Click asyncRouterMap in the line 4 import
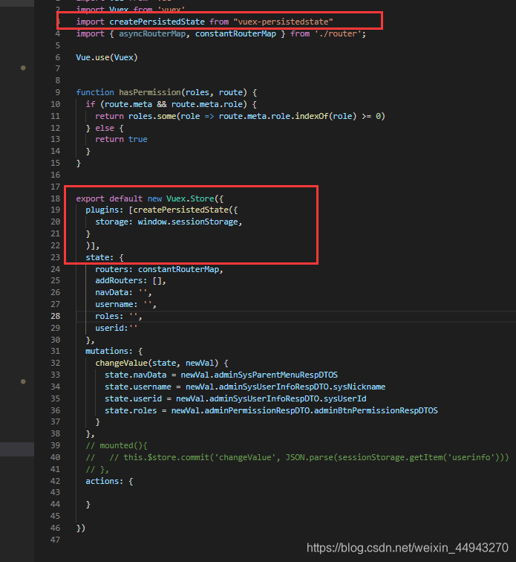Image resolution: width=516 pixels, height=562 pixels. tap(152, 33)
